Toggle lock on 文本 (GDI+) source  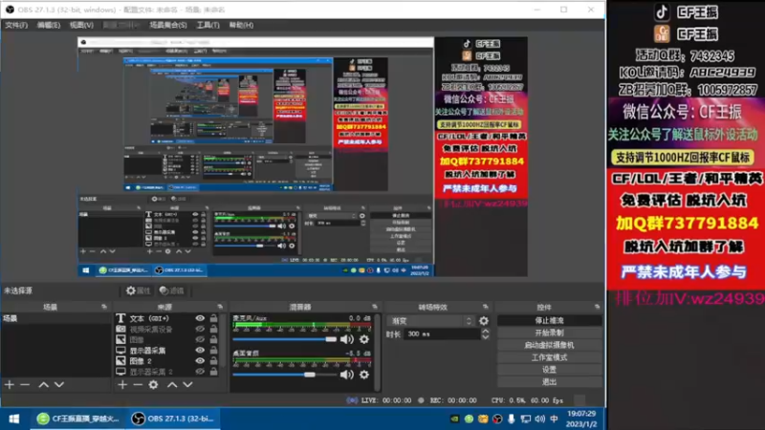213,318
